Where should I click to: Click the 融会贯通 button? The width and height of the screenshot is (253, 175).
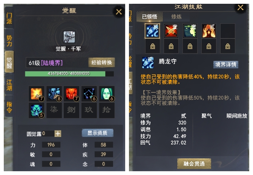pos(194,164)
